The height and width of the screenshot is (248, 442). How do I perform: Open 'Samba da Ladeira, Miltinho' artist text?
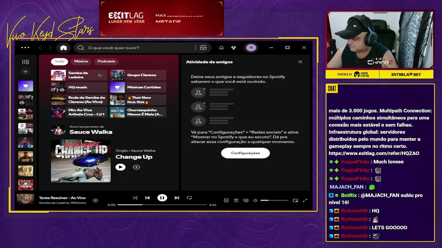pos(62,203)
